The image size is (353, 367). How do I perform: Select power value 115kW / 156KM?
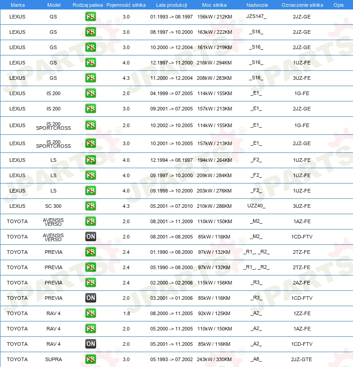tap(214, 283)
